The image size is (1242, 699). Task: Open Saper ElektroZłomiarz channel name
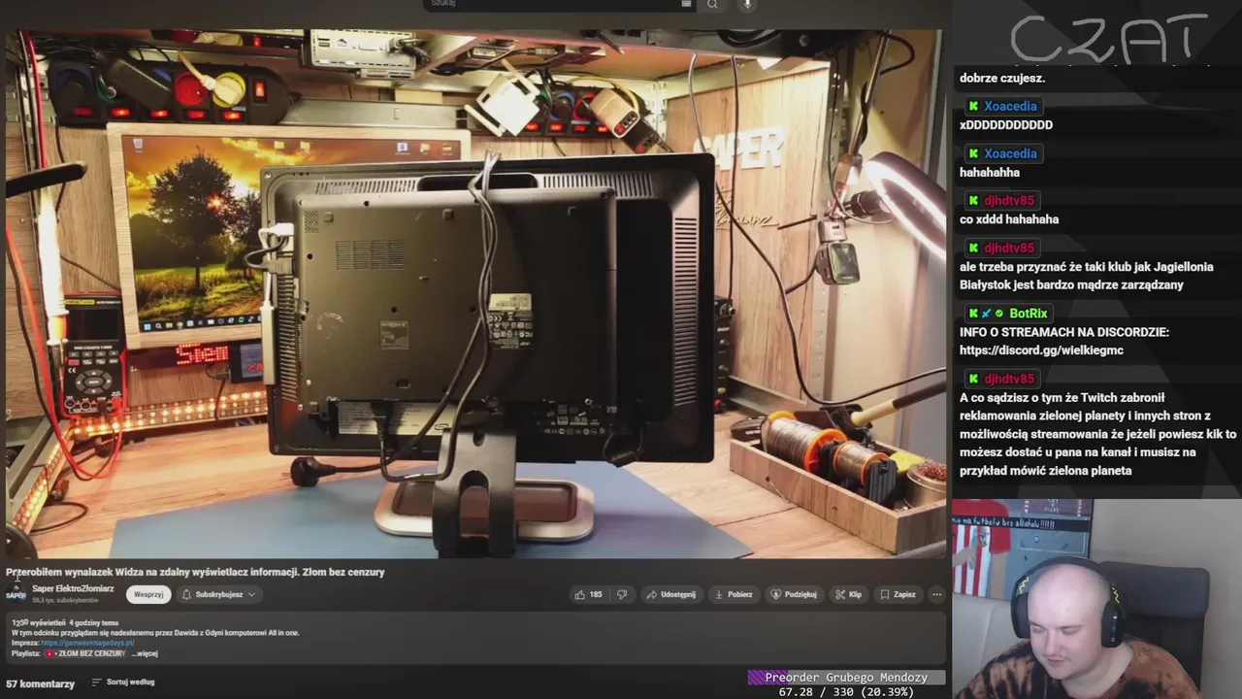[x=73, y=588]
